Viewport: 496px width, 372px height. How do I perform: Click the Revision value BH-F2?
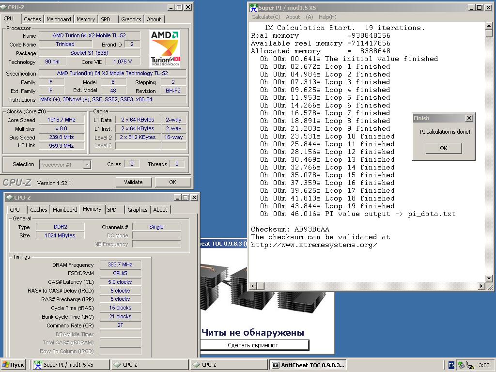(x=173, y=91)
